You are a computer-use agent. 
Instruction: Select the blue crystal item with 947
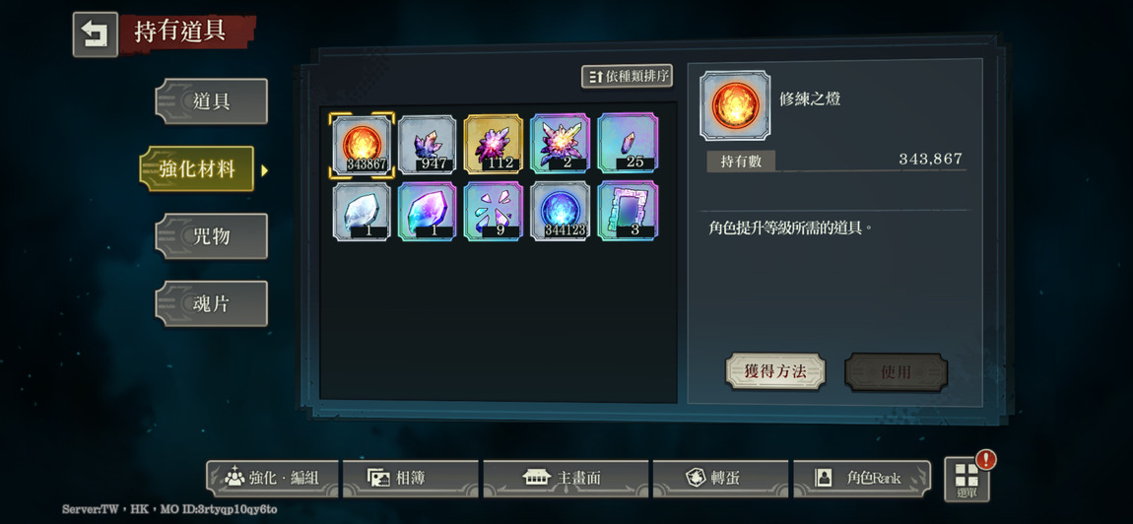427,144
